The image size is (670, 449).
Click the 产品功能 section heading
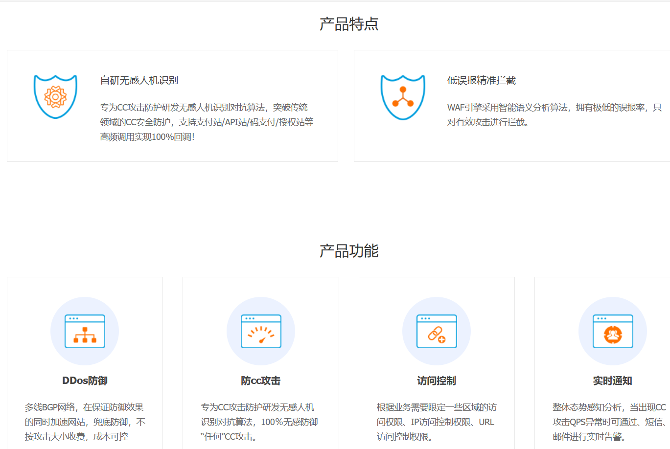pyautogui.click(x=349, y=251)
